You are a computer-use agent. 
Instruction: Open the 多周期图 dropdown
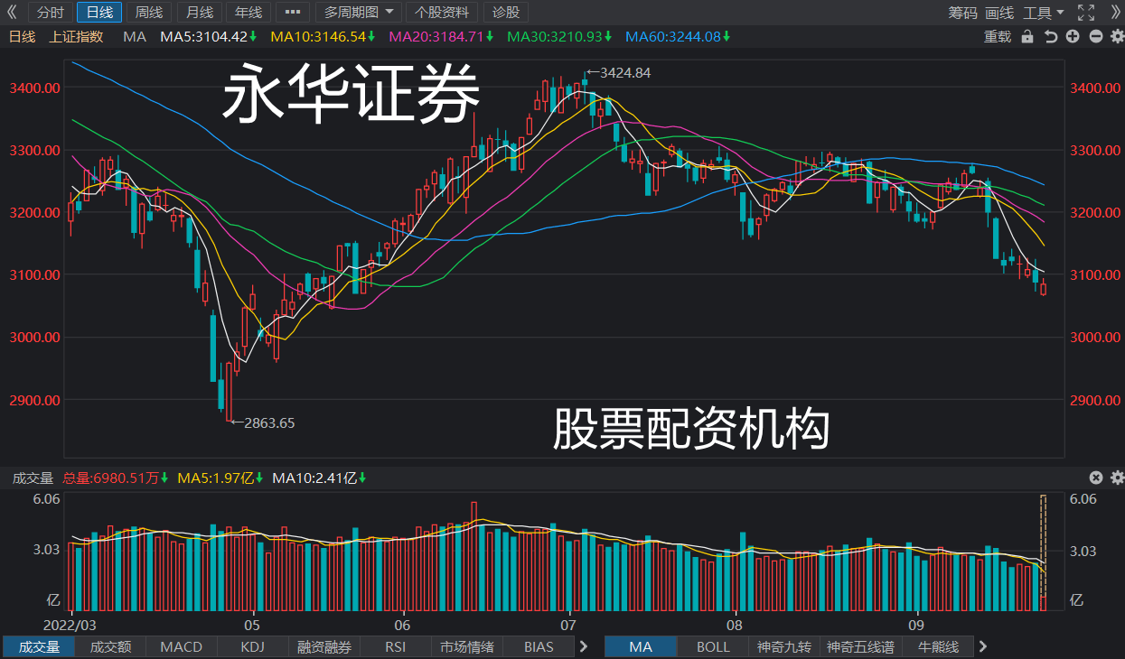(x=360, y=13)
